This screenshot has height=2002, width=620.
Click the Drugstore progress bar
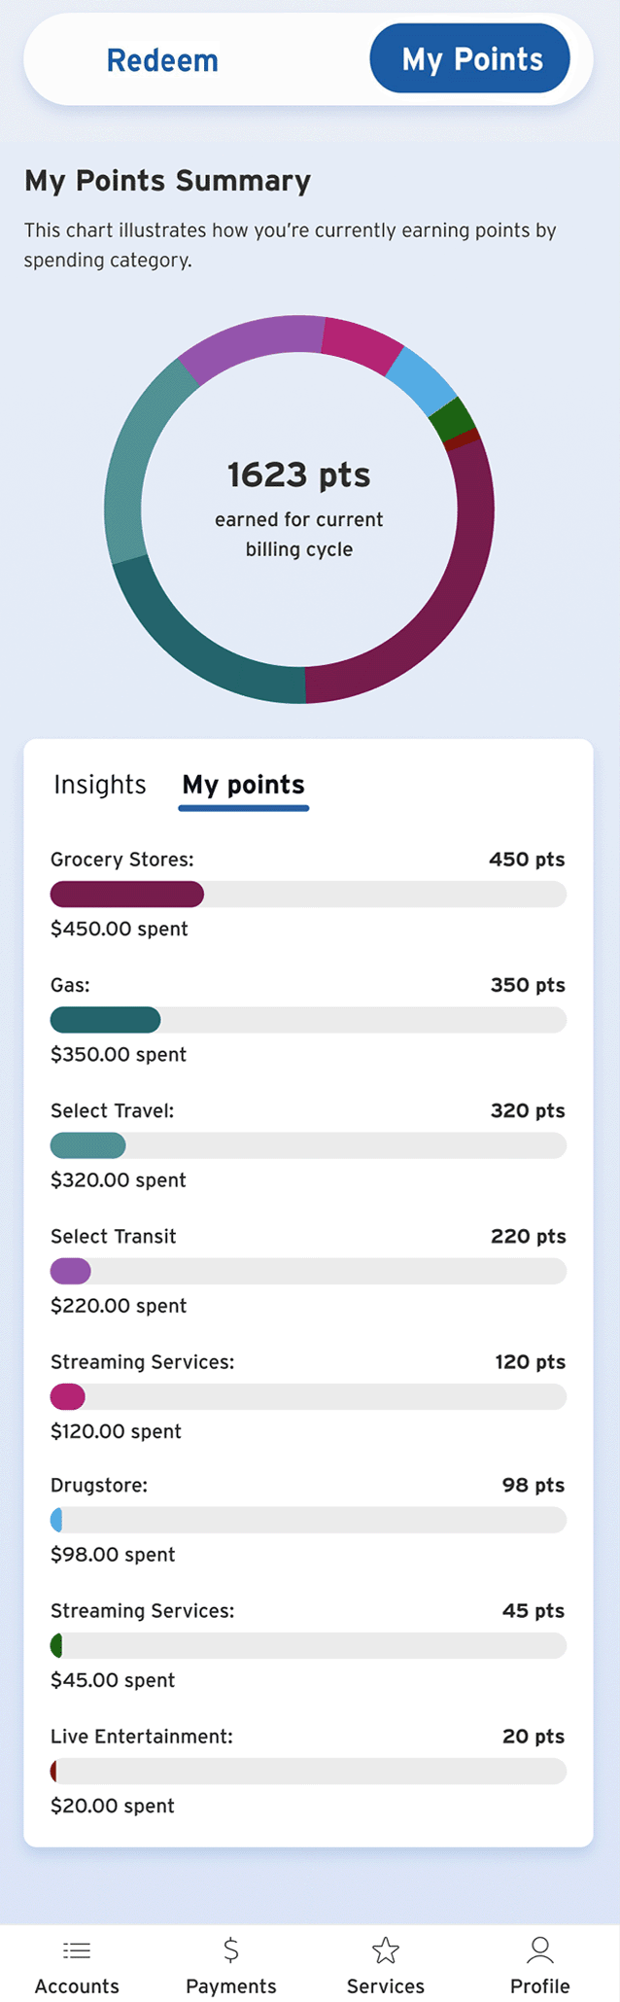(x=308, y=1520)
